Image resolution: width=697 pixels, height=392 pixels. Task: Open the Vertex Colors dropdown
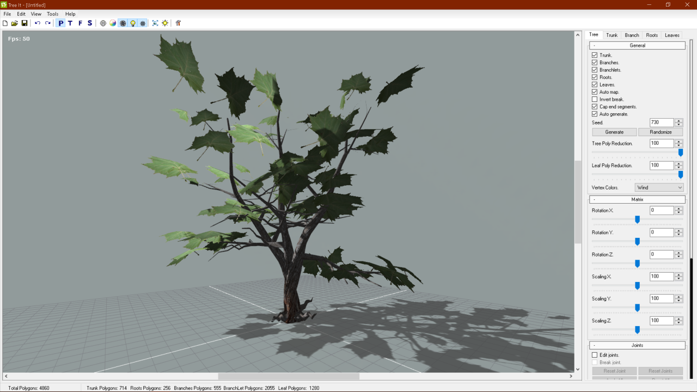tap(659, 187)
